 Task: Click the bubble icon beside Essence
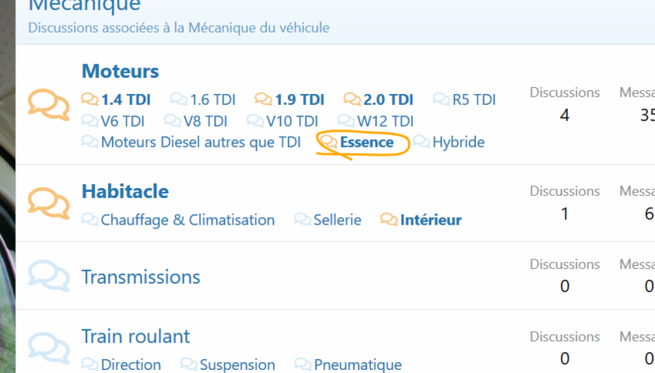click(x=330, y=142)
